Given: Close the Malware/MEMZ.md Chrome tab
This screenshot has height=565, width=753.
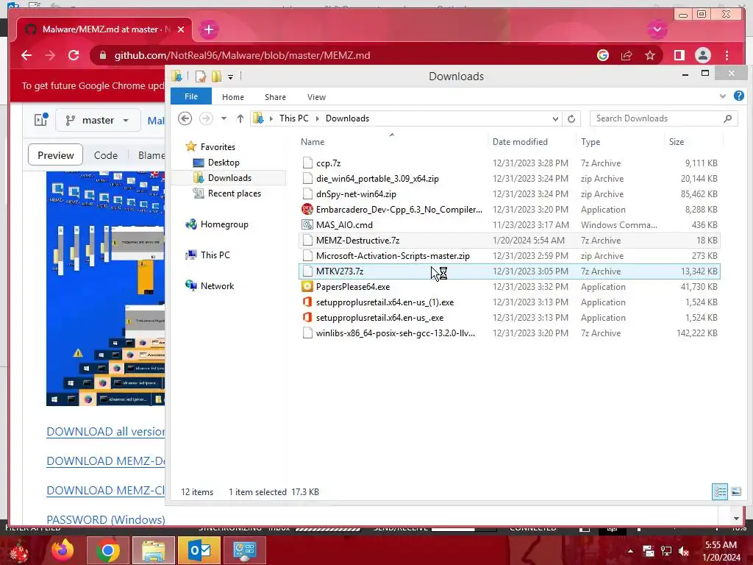Looking at the screenshot, I should click(x=181, y=29).
